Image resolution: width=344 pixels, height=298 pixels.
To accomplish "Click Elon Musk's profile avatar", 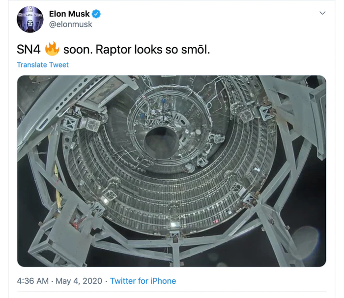I will tap(30, 19).
